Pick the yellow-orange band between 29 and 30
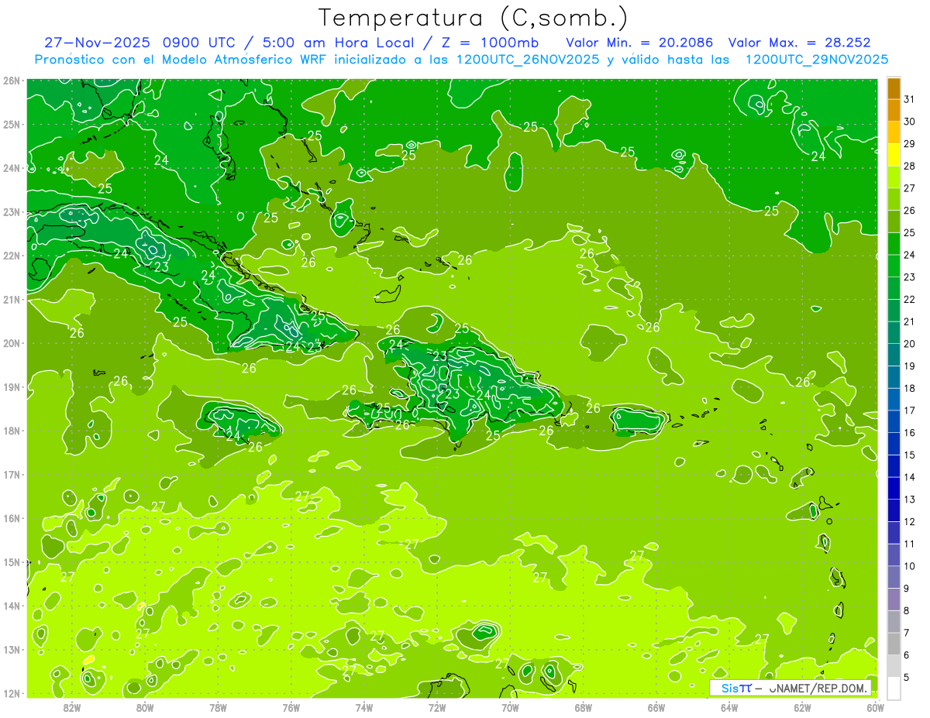Image resolution: width=930 pixels, height=718 pixels. pos(894,132)
